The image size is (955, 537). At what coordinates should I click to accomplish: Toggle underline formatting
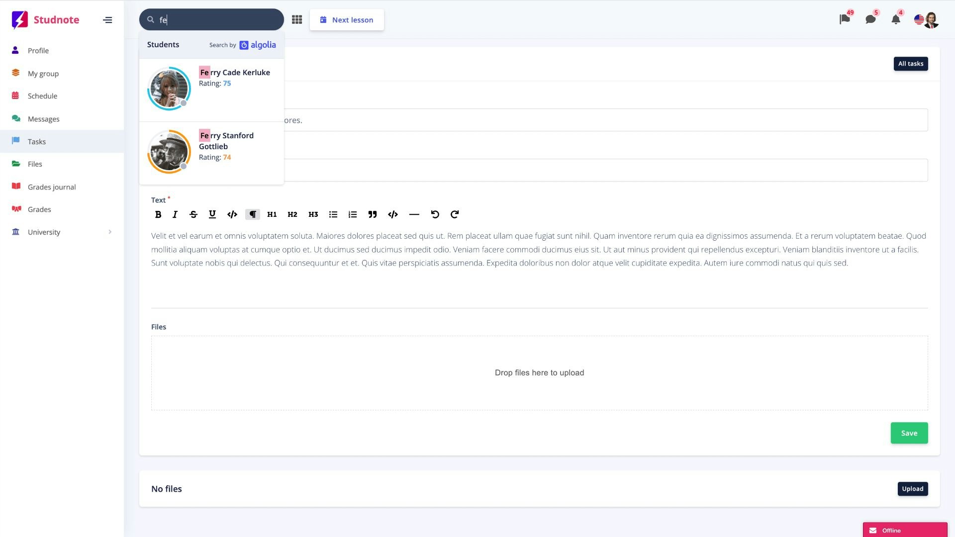pos(212,214)
